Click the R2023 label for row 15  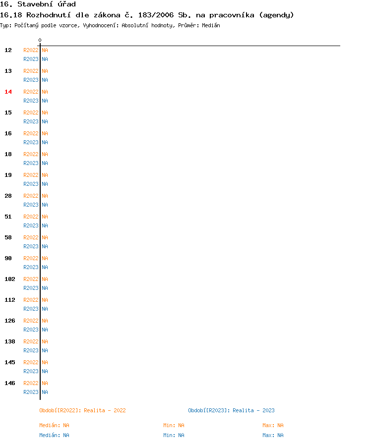[31, 121]
